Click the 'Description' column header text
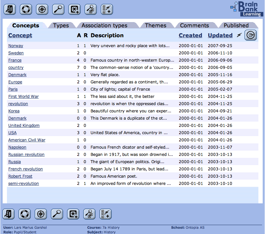265x234 pixels. [107, 35]
